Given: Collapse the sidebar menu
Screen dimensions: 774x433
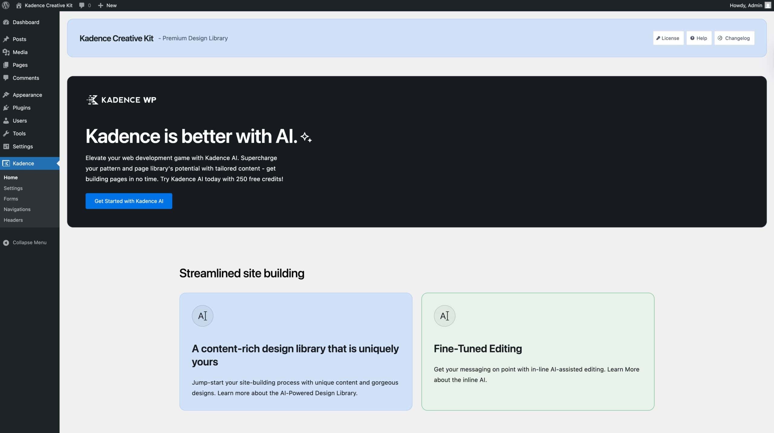Looking at the screenshot, I should pos(29,242).
